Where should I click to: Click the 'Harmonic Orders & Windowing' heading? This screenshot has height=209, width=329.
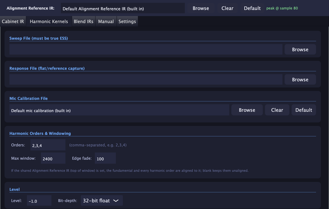[40, 133]
